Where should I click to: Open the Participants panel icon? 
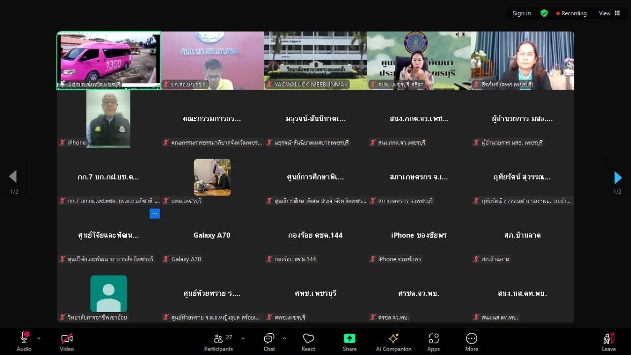click(x=218, y=339)
